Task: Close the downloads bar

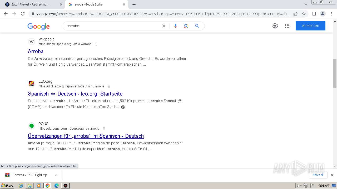Action: 332,175
